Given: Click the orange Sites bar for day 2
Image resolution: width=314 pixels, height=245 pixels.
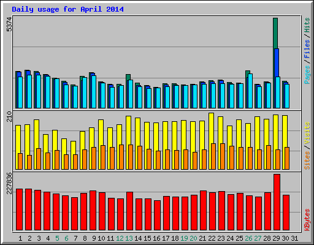Looking at the screenshot, I should (x=29, y=162).
